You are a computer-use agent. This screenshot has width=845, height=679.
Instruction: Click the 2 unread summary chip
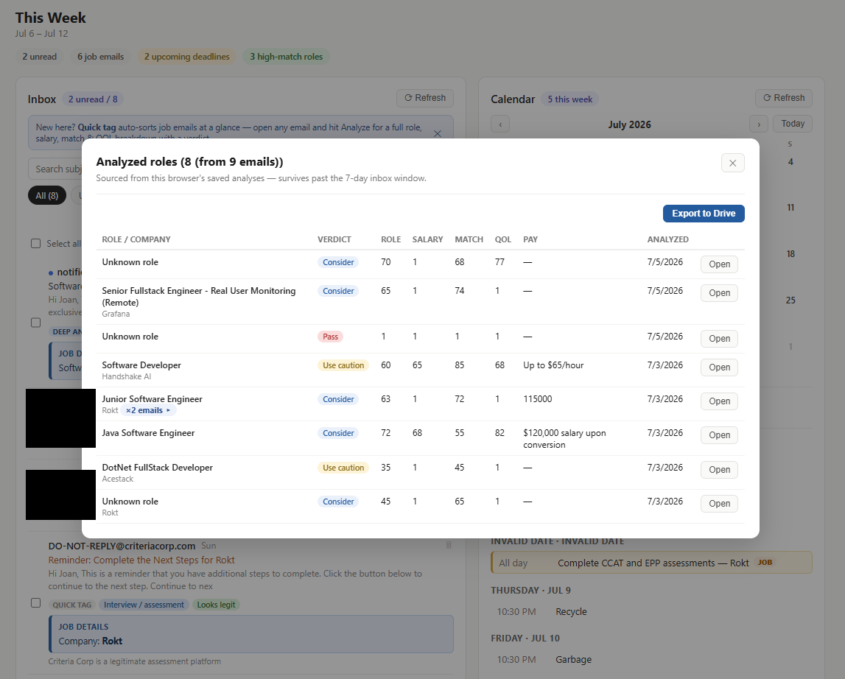pyautogui.click(x=39, y=57)
